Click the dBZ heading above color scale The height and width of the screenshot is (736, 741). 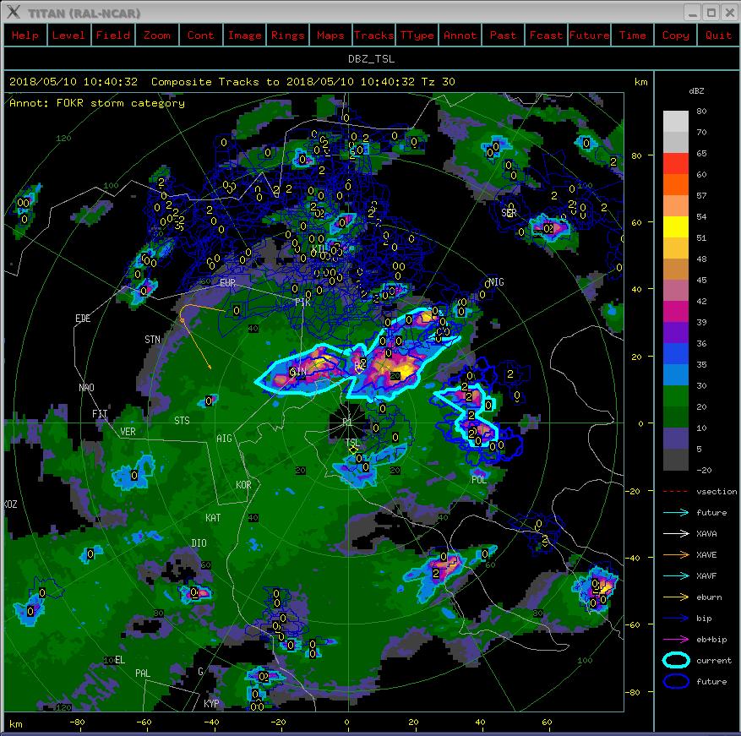point(696,90)
